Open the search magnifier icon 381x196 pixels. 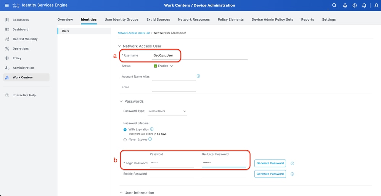[x=334, y=5]
